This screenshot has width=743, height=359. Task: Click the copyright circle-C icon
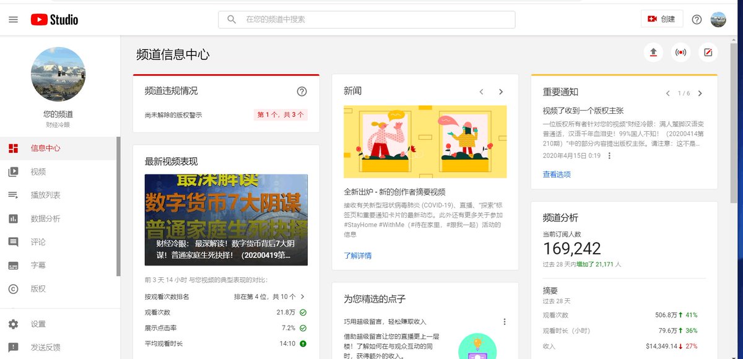pos(13,288)
